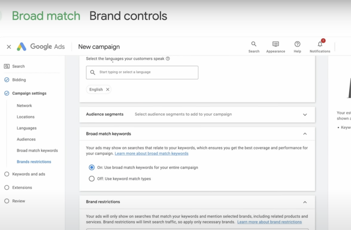Click the Brand restrictions heading
The width and height of the screenshot is (351, 230).
(x=103, y=202)
